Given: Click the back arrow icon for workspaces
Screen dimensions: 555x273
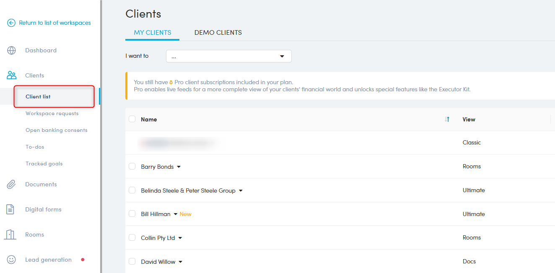Looking at the screenshot, I should tap(11, 23).
